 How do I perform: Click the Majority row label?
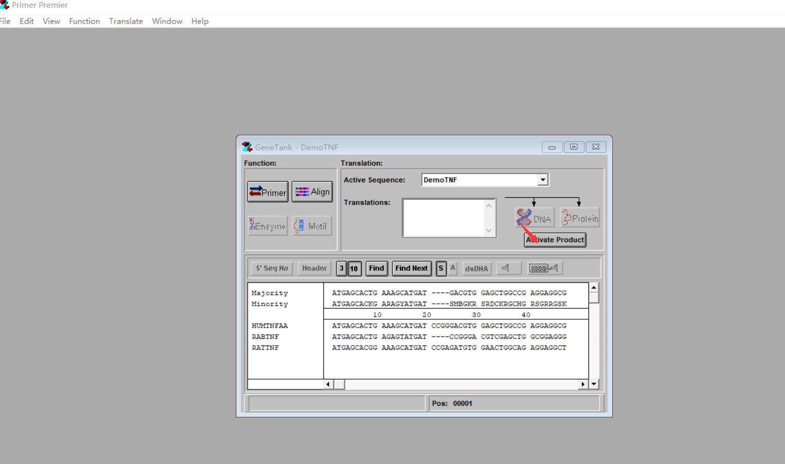270,293
